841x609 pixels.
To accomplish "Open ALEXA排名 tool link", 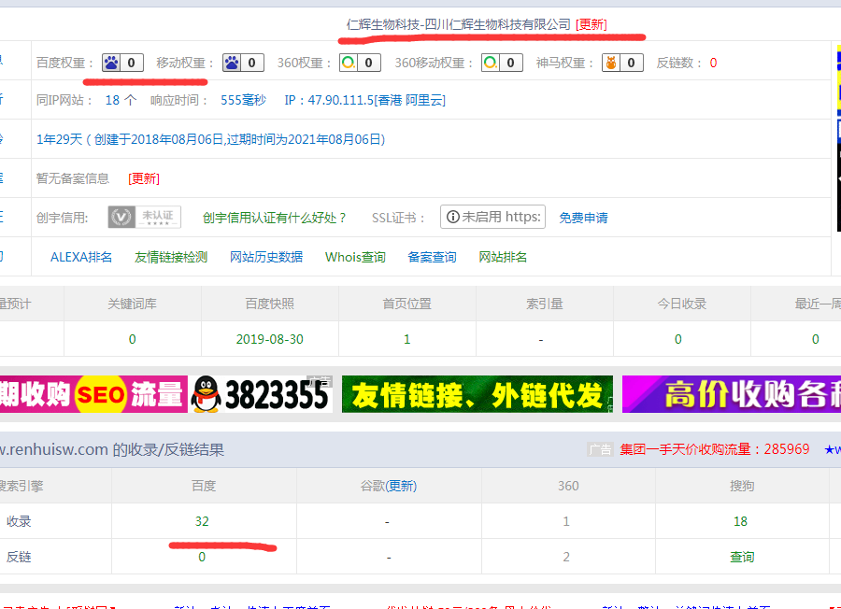I will (81, 257).
